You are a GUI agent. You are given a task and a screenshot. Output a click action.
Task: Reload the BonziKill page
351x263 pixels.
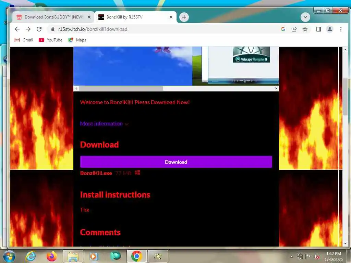click(x=39, y=29)
